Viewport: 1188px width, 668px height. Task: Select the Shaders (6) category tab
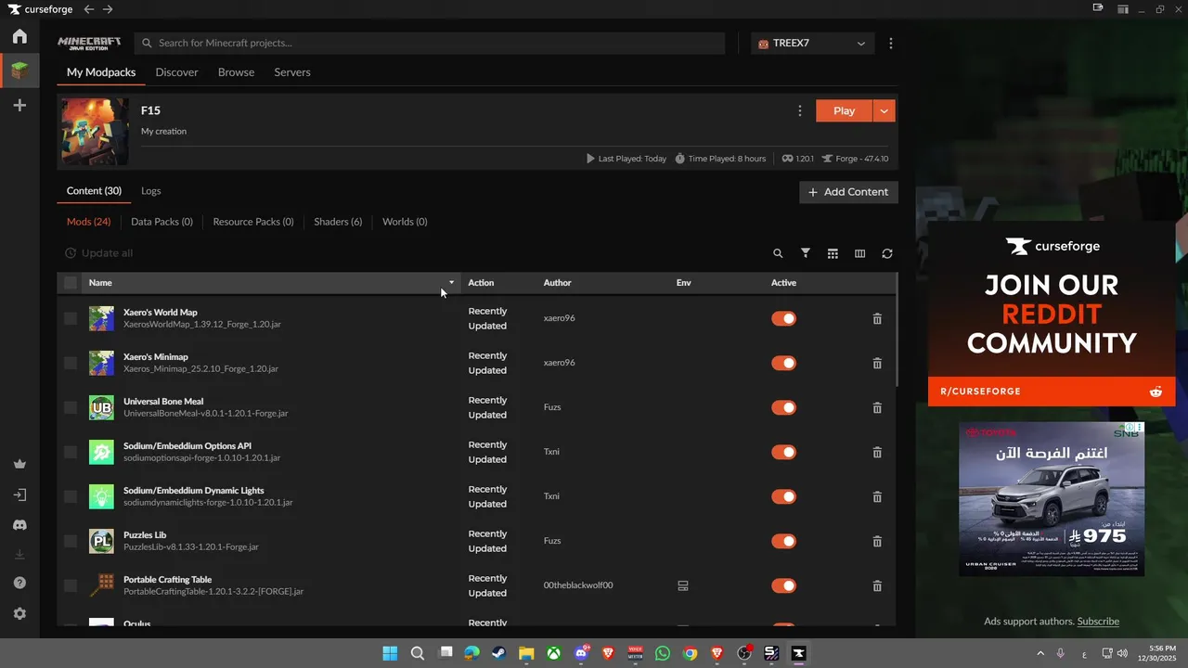point(338,222)
